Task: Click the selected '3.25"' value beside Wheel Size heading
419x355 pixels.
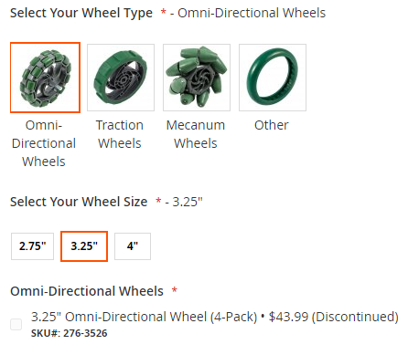Action: point(188,202)
